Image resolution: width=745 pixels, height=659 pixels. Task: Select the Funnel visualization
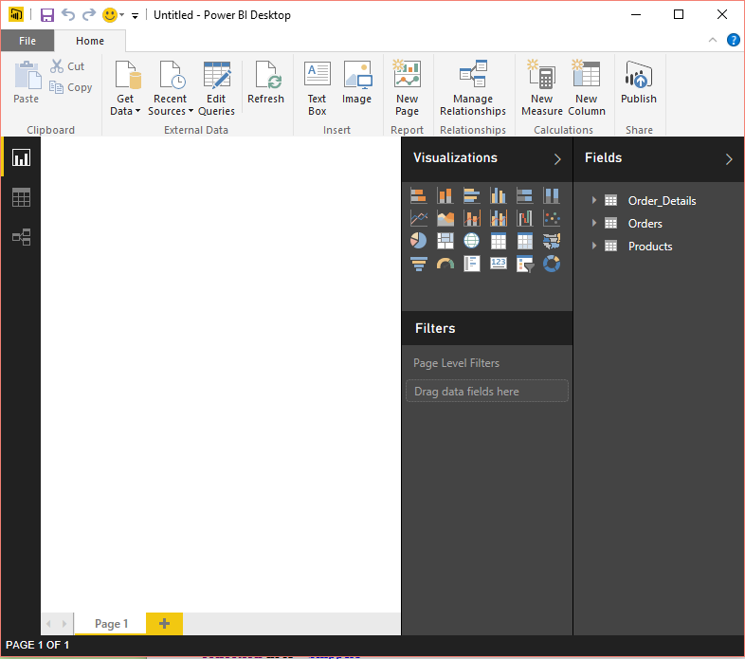[x=418, y=264]
